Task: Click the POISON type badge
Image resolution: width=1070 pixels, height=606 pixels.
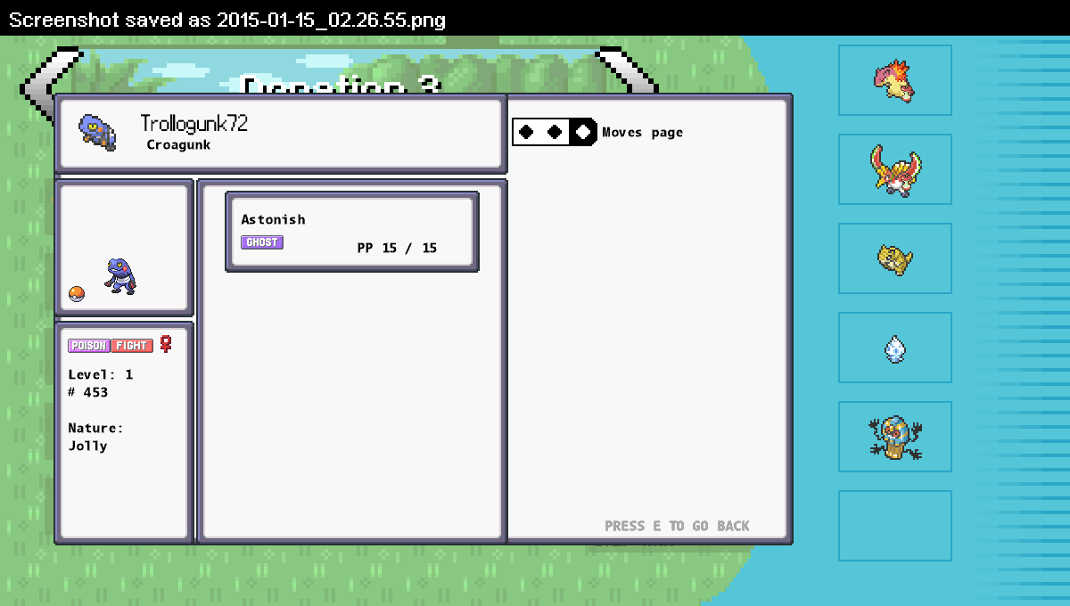Action: (x=89, y=346)
